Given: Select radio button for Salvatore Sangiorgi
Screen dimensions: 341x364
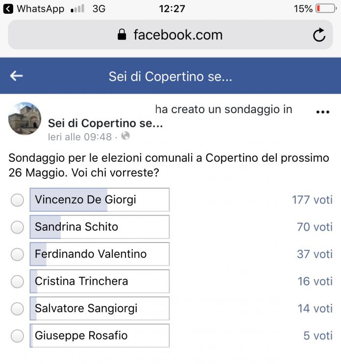Looking at the screenshot, I should click(x=17, y=309).
